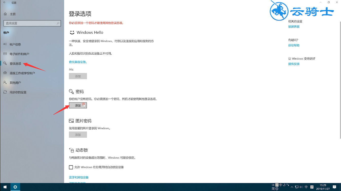
Task: Click the moon icon in language bar
Action: pyautogui.click(x=284, y=185)
